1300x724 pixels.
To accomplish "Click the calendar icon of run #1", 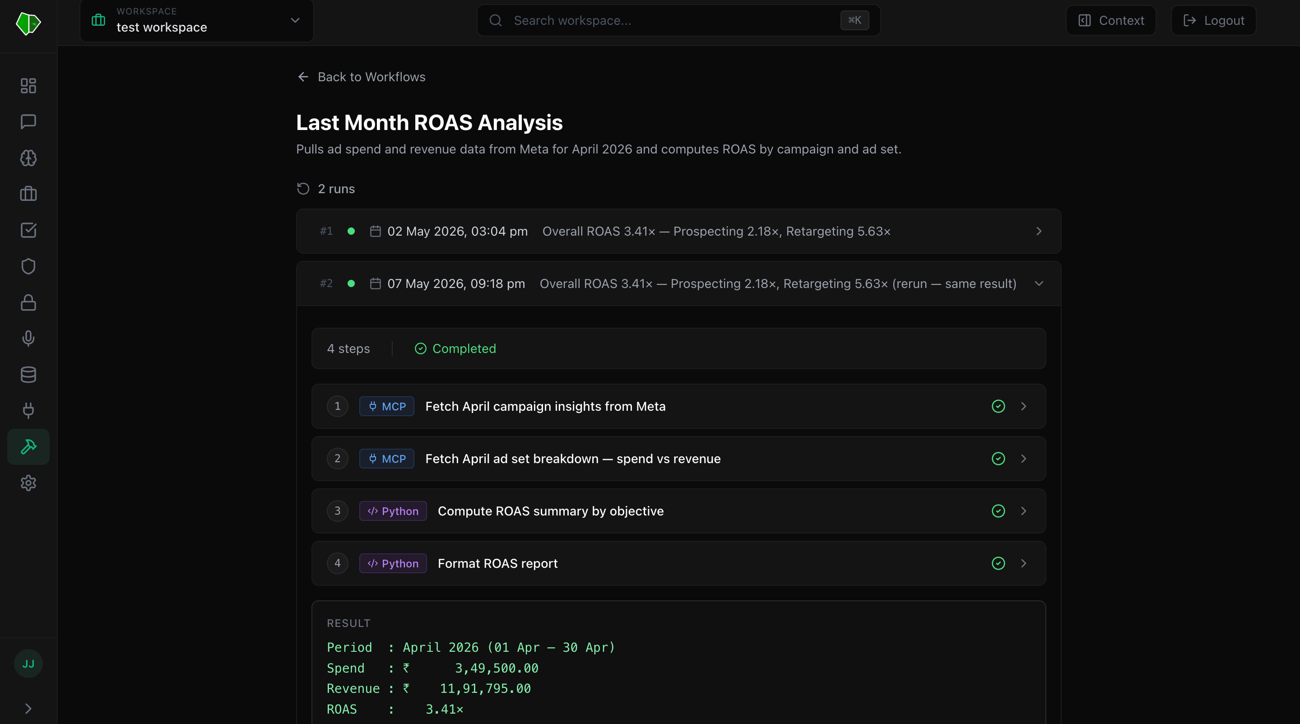I will [375, 231].
